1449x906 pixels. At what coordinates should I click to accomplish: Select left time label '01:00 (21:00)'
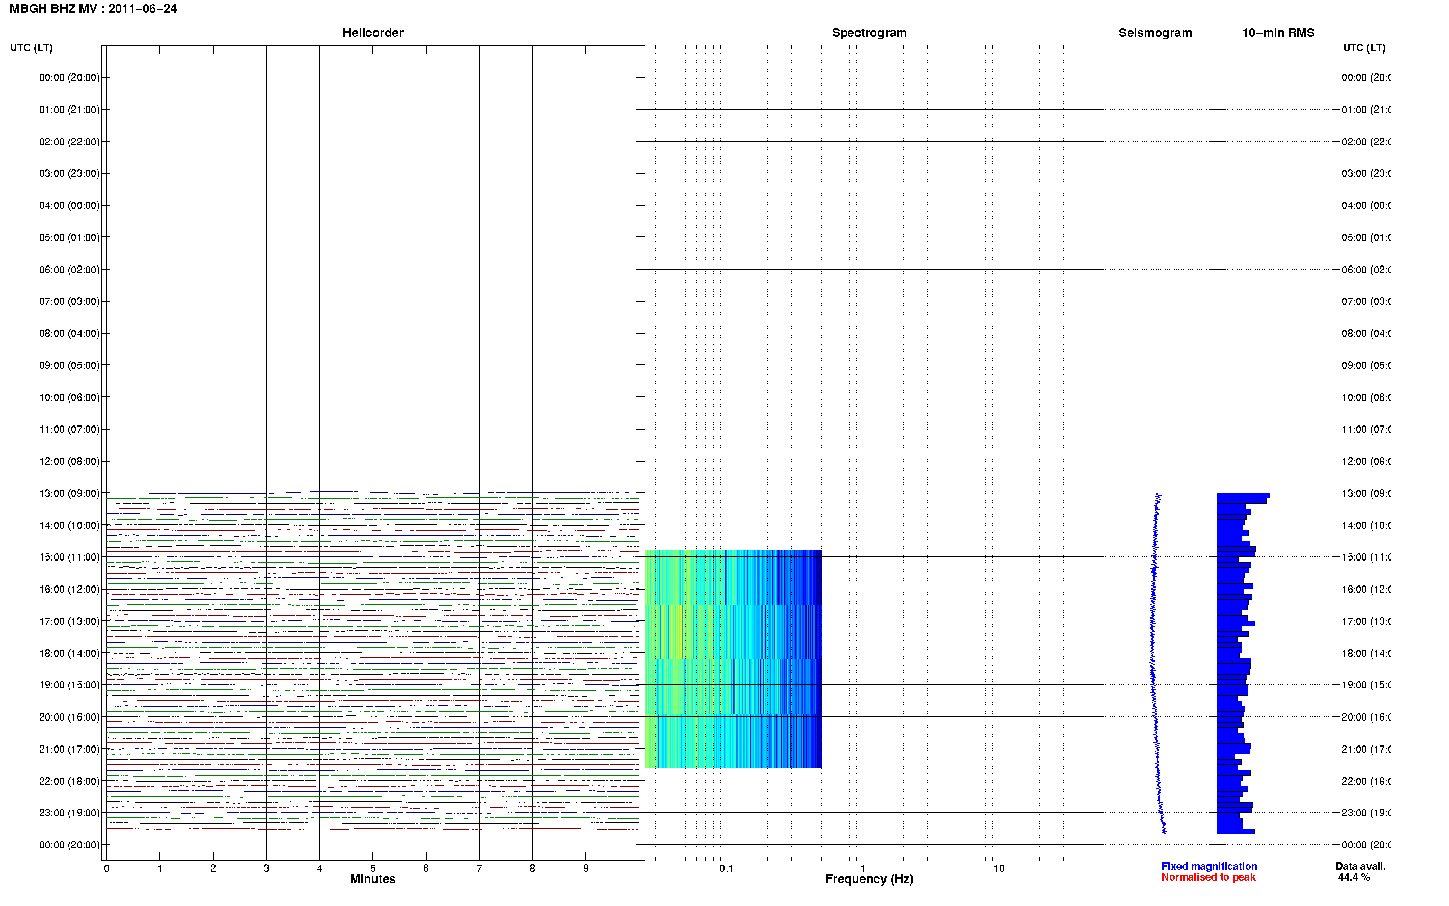pyautogui.click(x=69, y=110)
